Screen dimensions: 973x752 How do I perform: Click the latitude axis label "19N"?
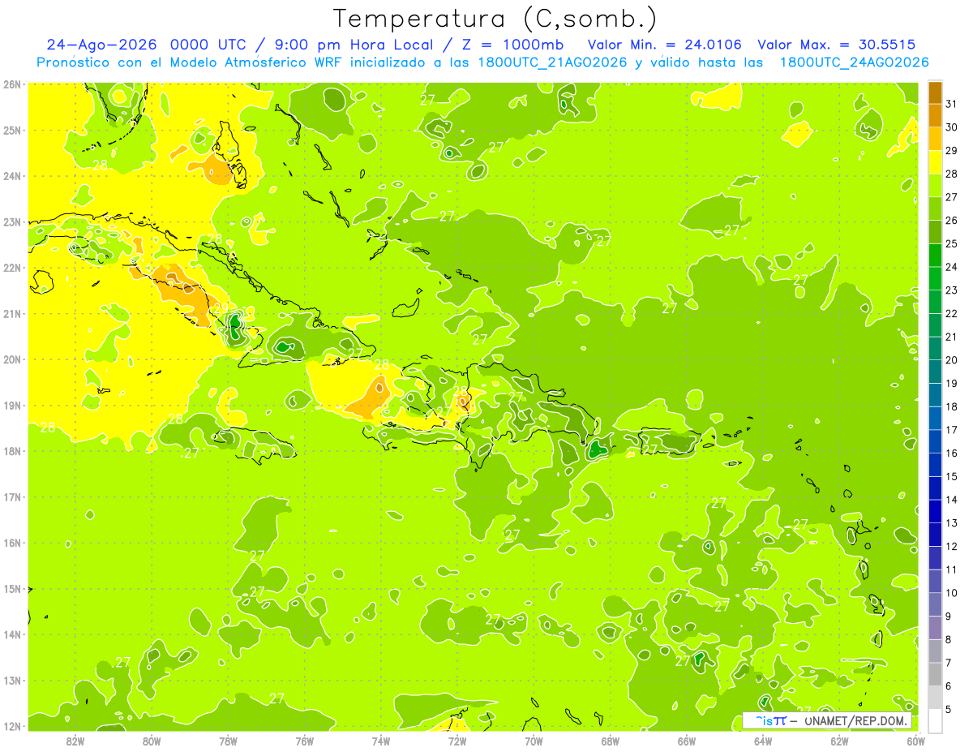11,405
